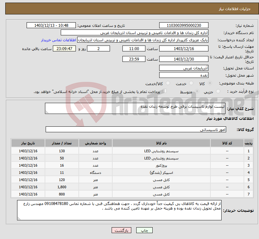
Task: Click the delivery city field نقده
Action: click(x=184, y=75)
